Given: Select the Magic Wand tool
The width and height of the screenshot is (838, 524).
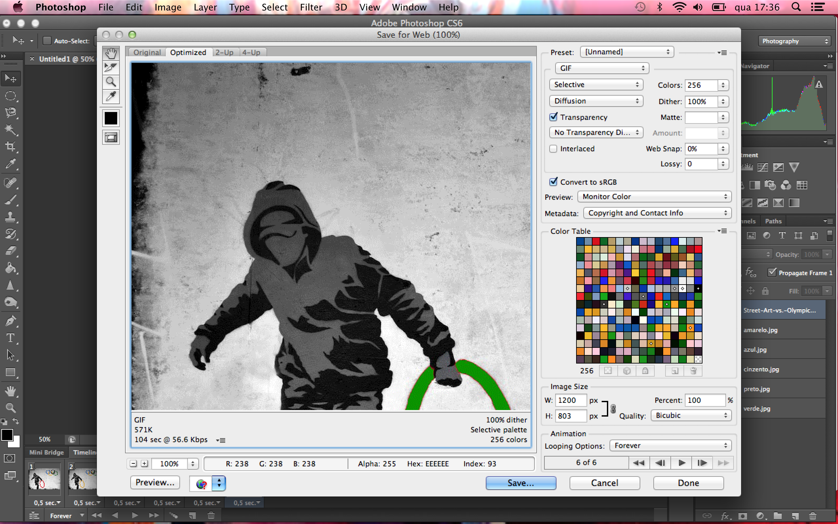Looking at the screenshot, I should click(10, 130).
